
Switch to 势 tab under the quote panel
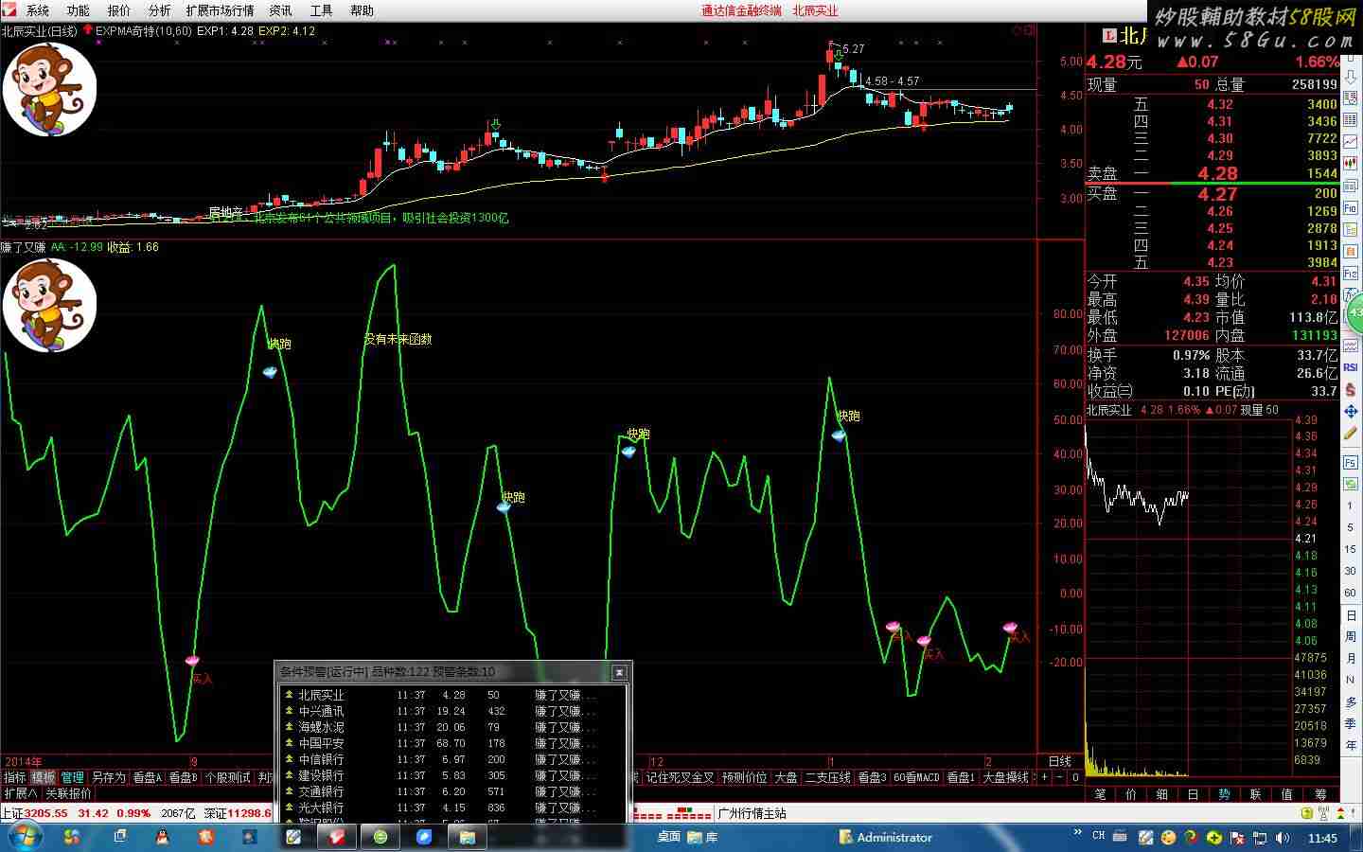pyautogui.click(x=1224, y=794)
